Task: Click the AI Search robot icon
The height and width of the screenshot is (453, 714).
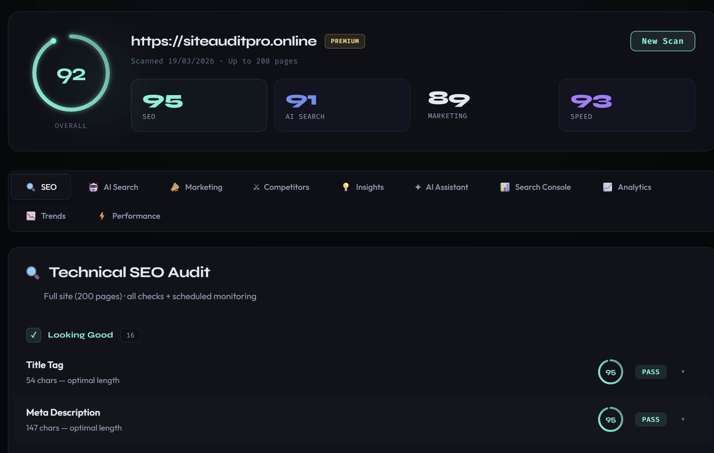Action: point(93,187)
